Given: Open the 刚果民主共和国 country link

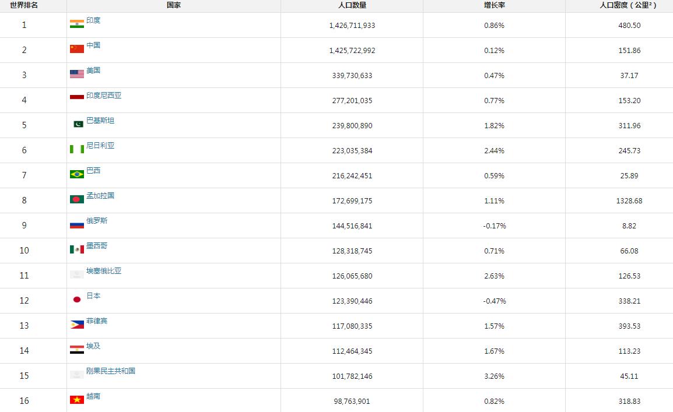Looking at the screenshot, I should pyautogui.click(x=111, y=371).
